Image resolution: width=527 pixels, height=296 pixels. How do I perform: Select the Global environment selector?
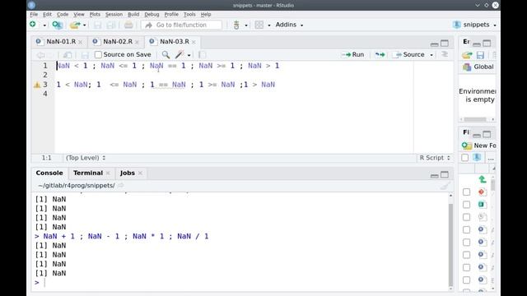tap(478, 67)
